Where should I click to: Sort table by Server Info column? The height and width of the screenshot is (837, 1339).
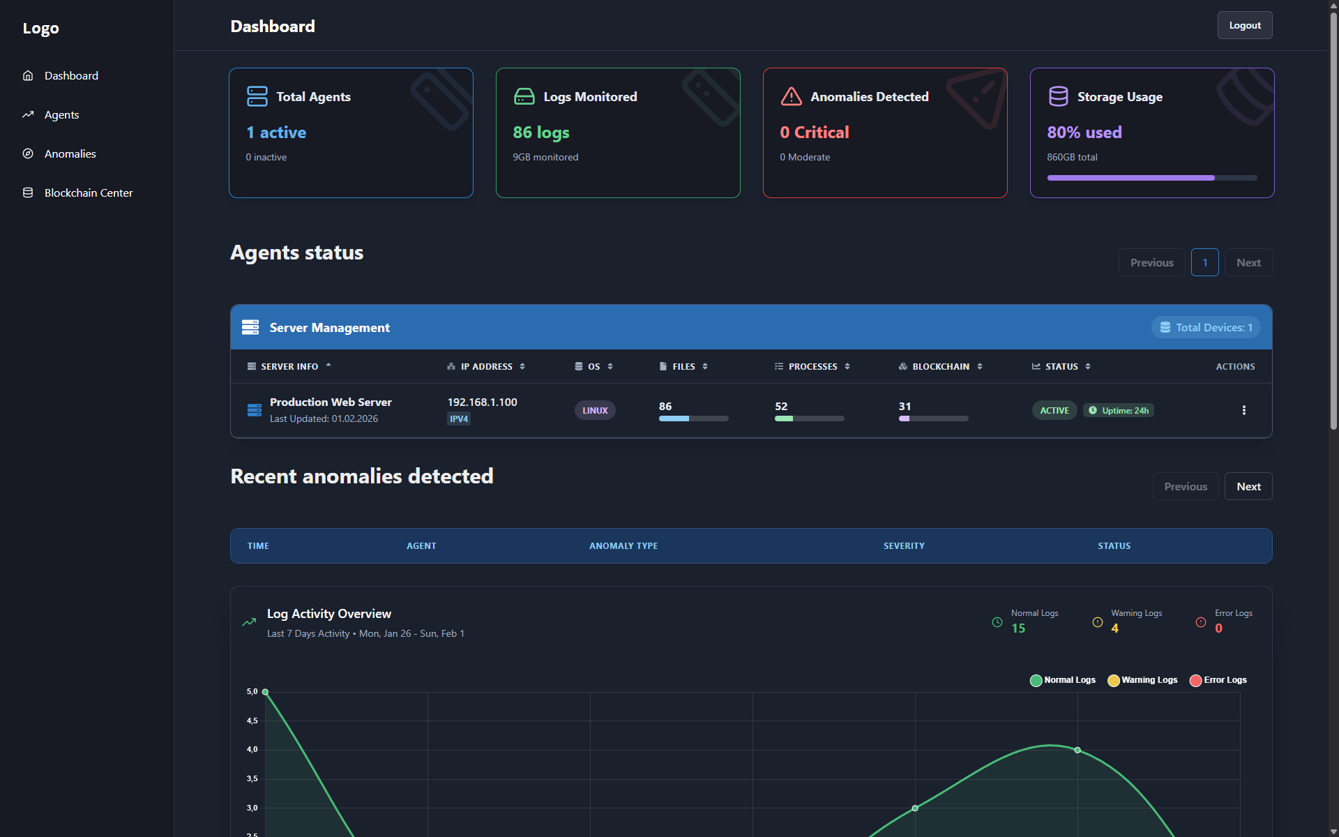(x=289, y=366)
